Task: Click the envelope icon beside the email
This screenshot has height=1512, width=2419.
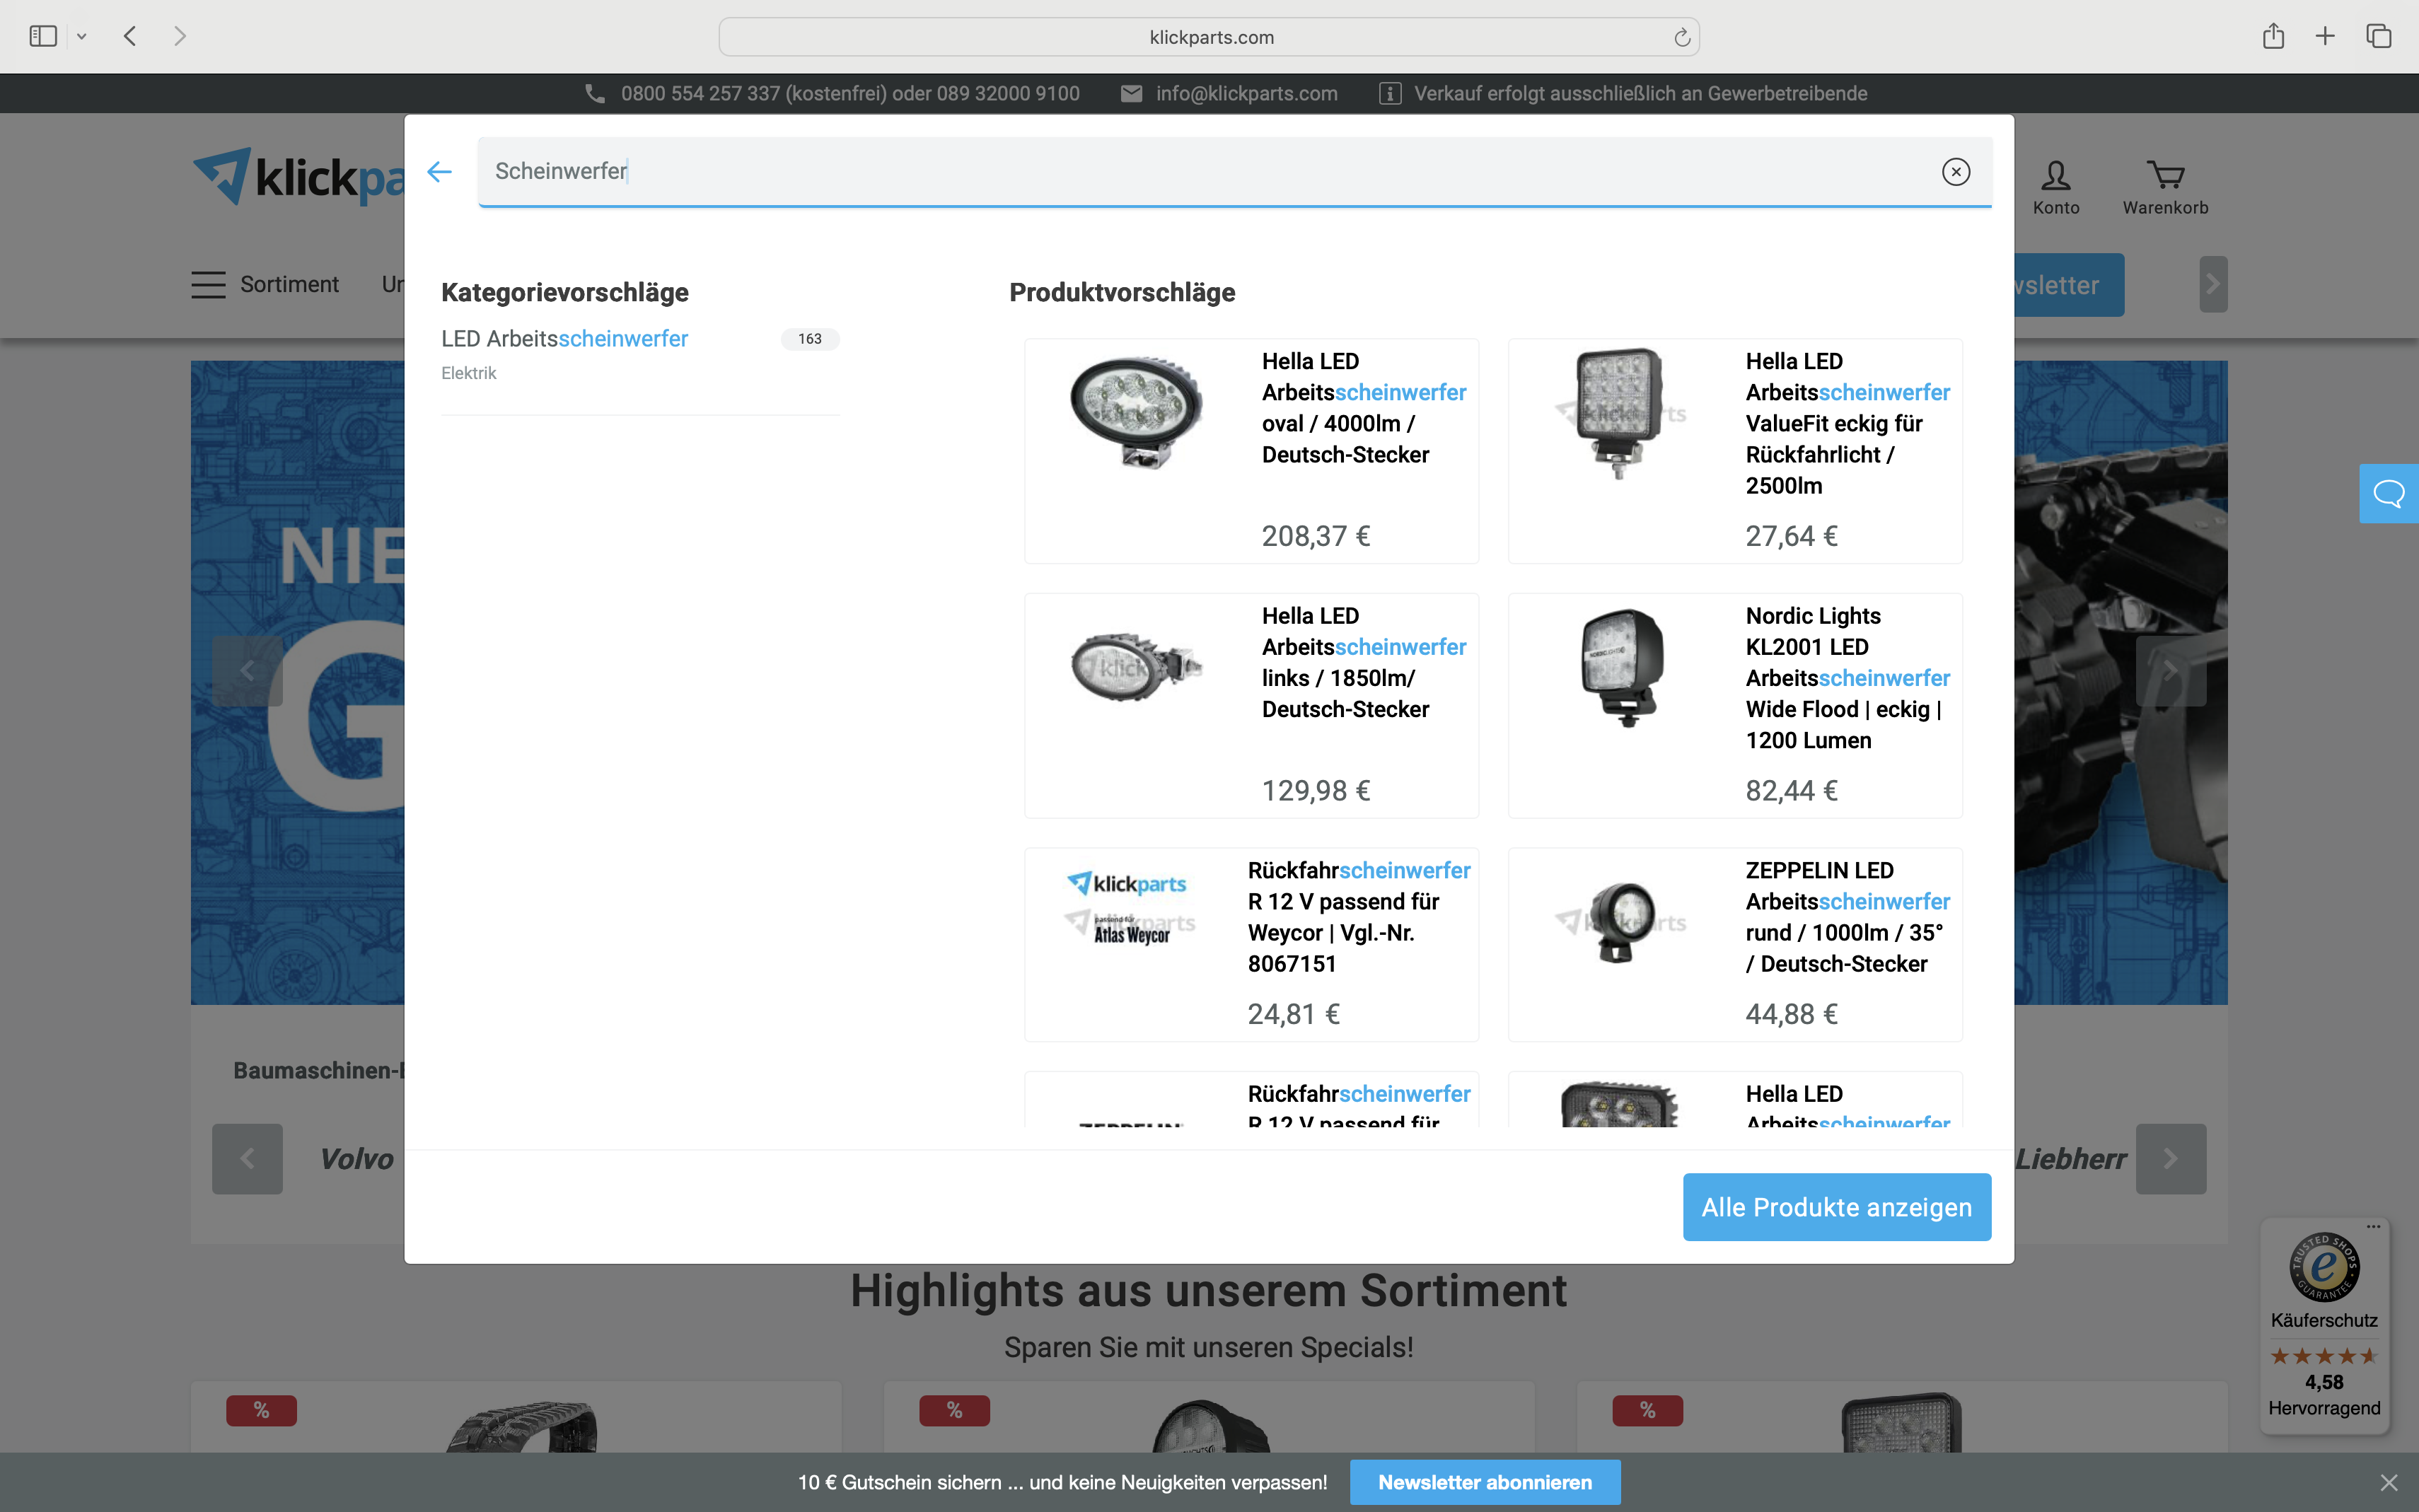Action: (1131, 93)
